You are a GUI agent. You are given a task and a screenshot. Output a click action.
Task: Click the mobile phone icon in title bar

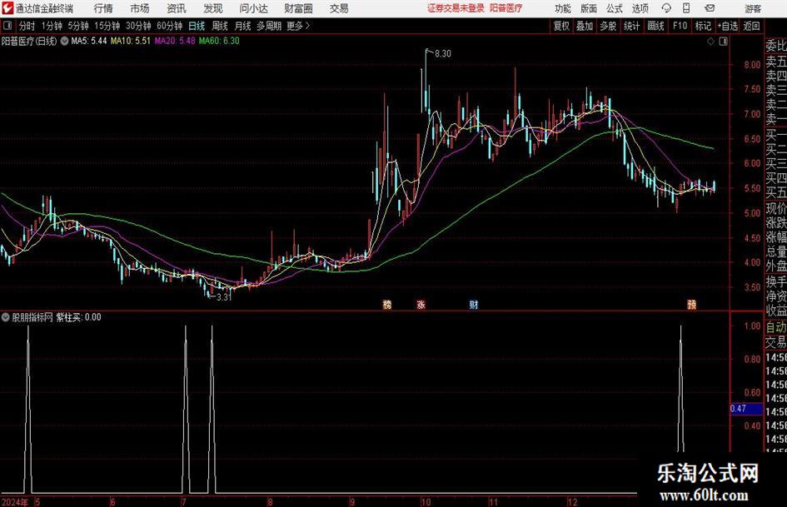(686, 8)
